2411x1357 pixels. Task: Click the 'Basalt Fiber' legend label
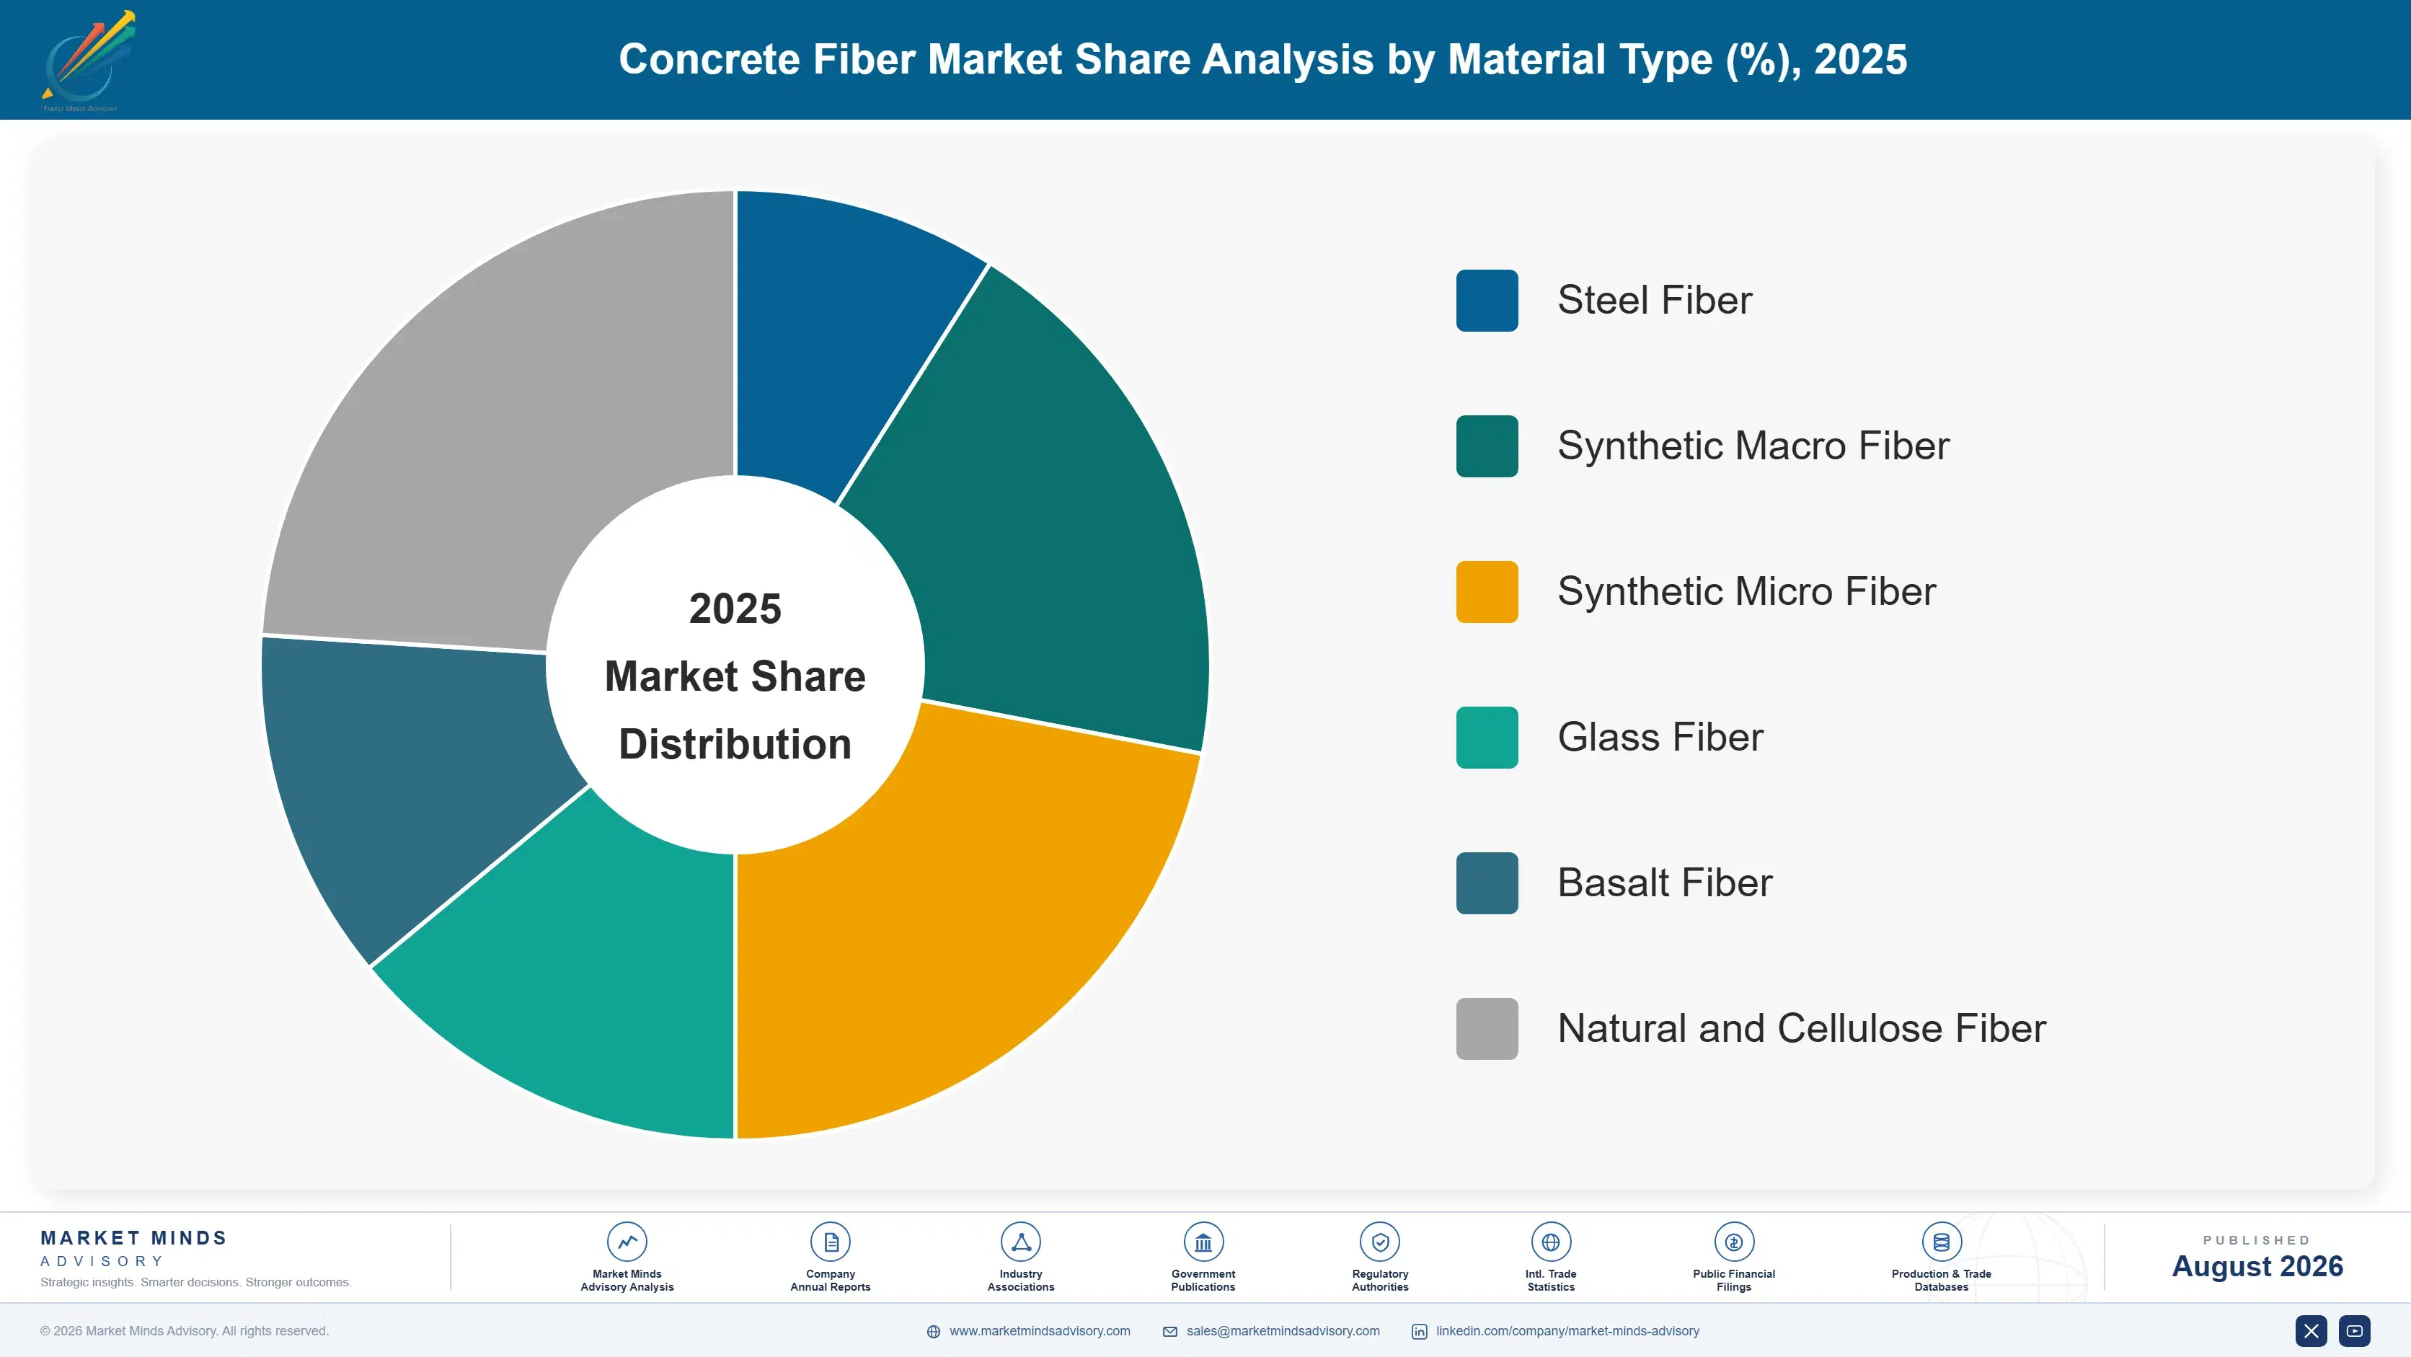pos(1665,883)
